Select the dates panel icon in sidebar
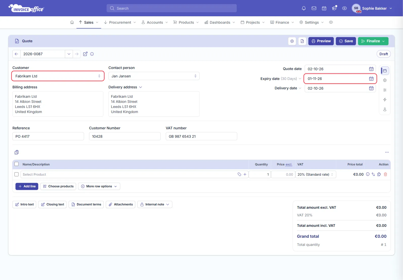 pyautogui.click(x=385, y=71)
